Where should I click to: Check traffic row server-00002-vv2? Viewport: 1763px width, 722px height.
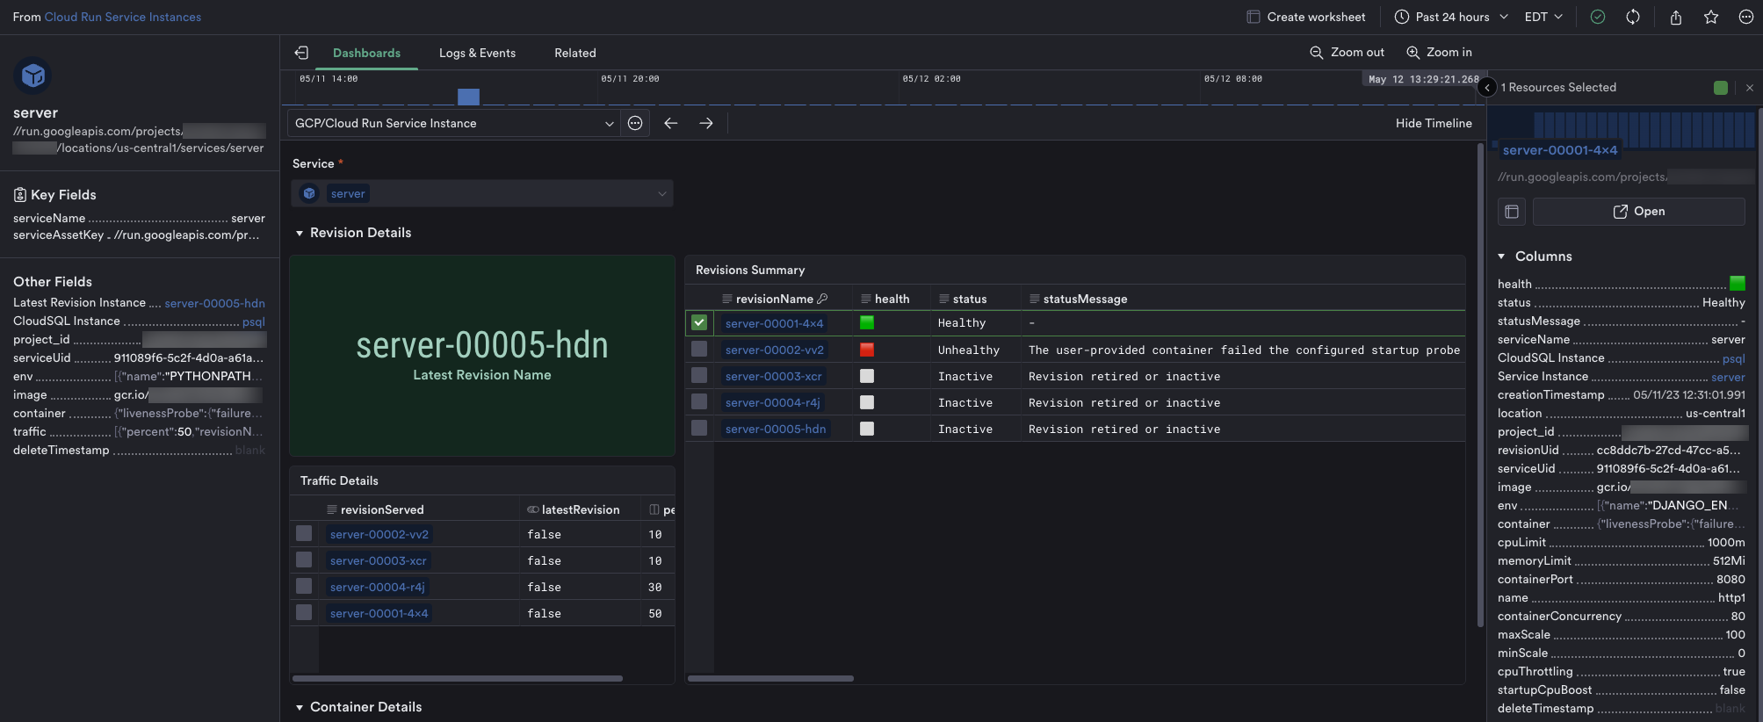[304, 533]
